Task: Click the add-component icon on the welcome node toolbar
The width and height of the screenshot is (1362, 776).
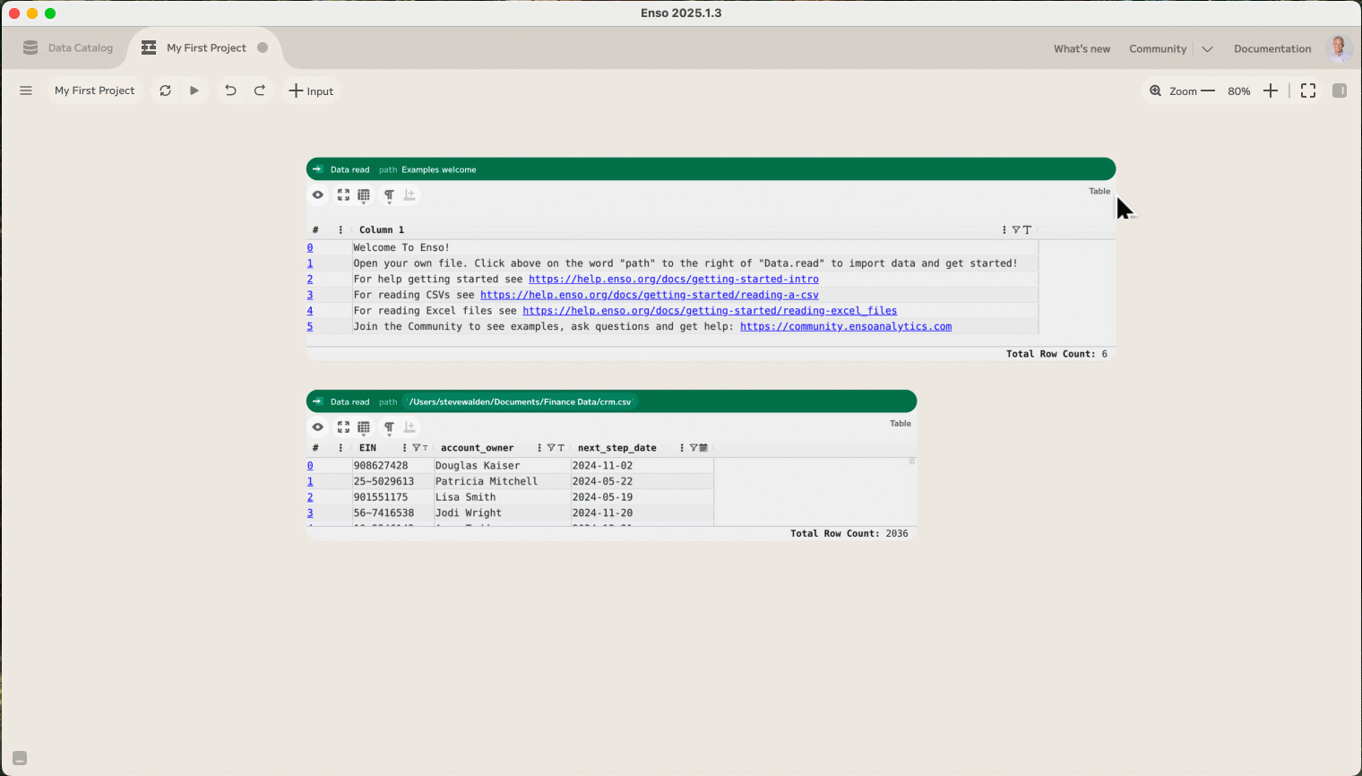Action: [x=409, y=194]
